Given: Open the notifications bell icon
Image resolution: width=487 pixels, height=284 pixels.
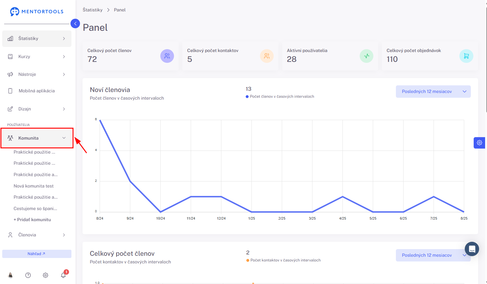Looking at the screenshot, I should coord(63,275).
